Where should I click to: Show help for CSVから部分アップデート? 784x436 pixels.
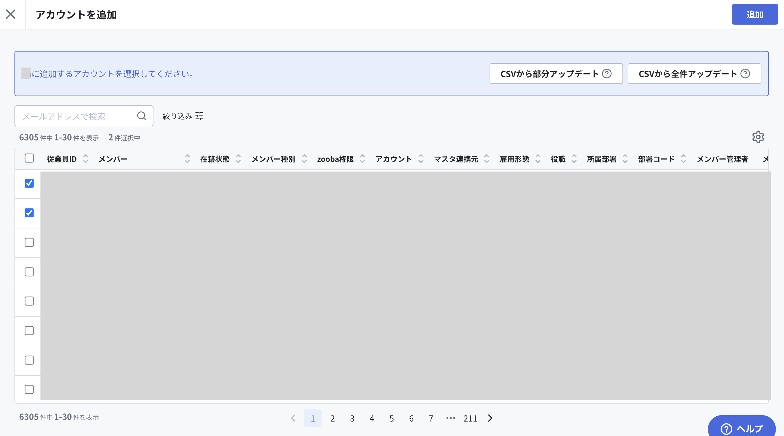pyautogui.click(x=607, y=74)
